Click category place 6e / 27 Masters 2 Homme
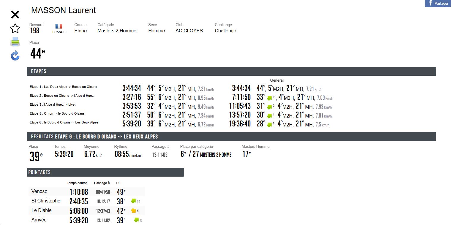Viewport: 452px width, 225px height. coord(206,154)
